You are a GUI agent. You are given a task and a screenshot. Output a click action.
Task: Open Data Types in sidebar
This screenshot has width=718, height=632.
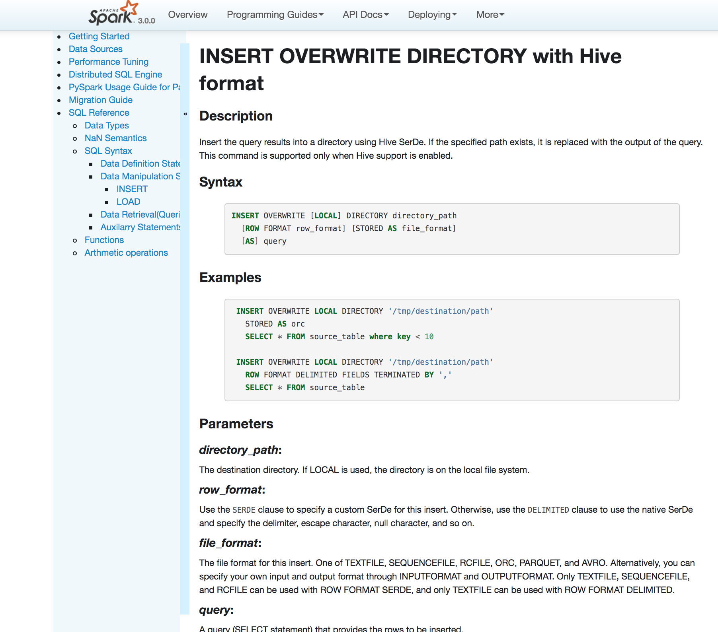[107, 125]
